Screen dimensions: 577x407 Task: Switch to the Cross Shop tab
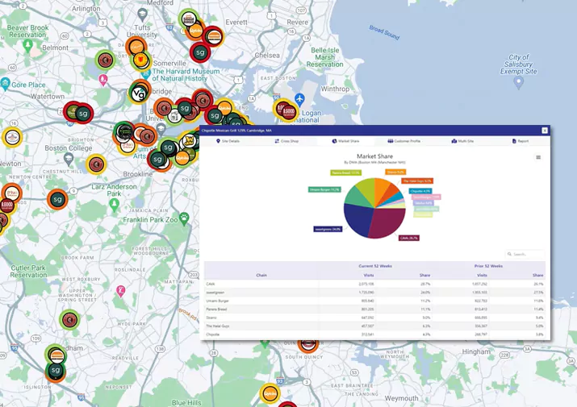coord(286,141)
